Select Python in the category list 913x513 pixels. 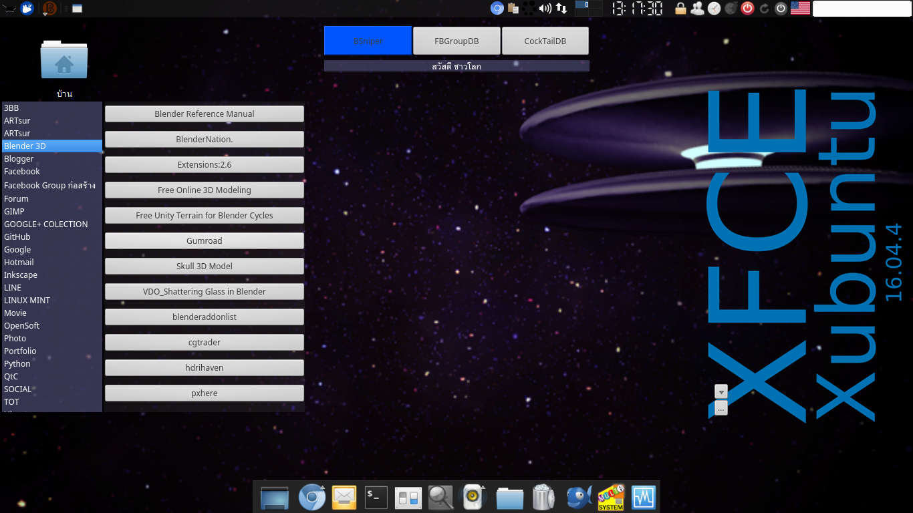(52, 363)
